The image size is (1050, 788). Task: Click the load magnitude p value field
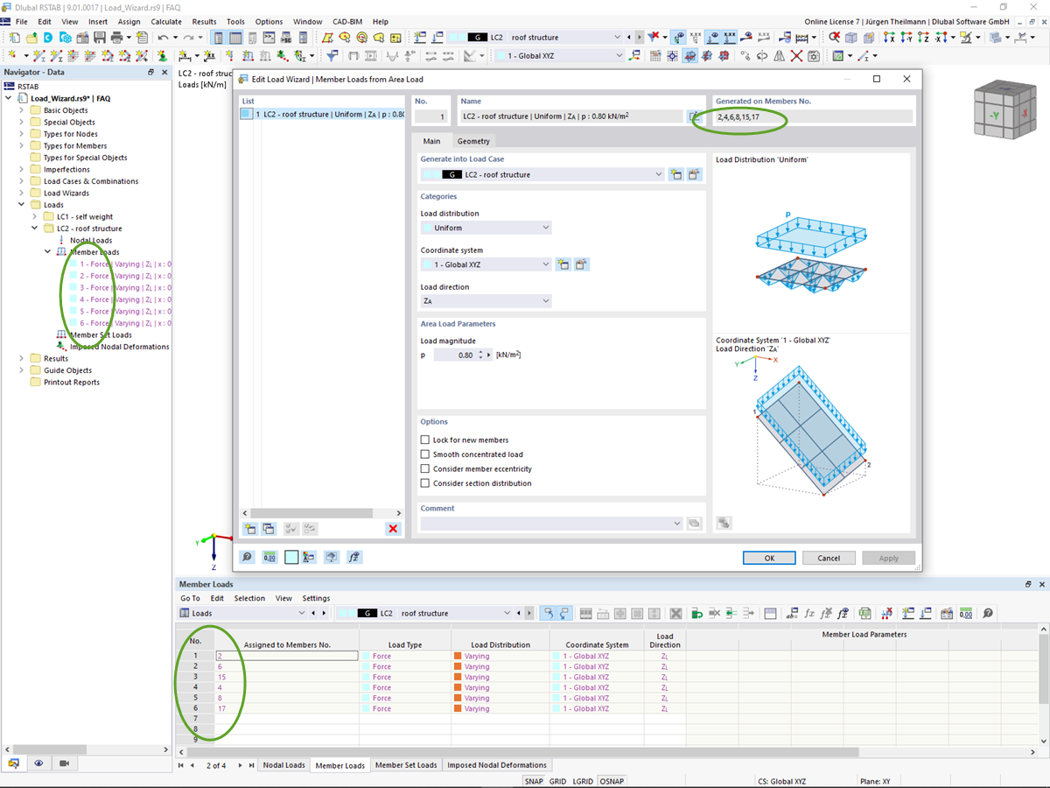tap(455, 355)
